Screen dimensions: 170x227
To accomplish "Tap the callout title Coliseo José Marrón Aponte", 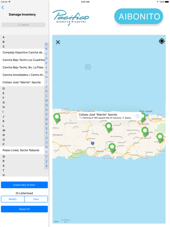I will point(98,114).
